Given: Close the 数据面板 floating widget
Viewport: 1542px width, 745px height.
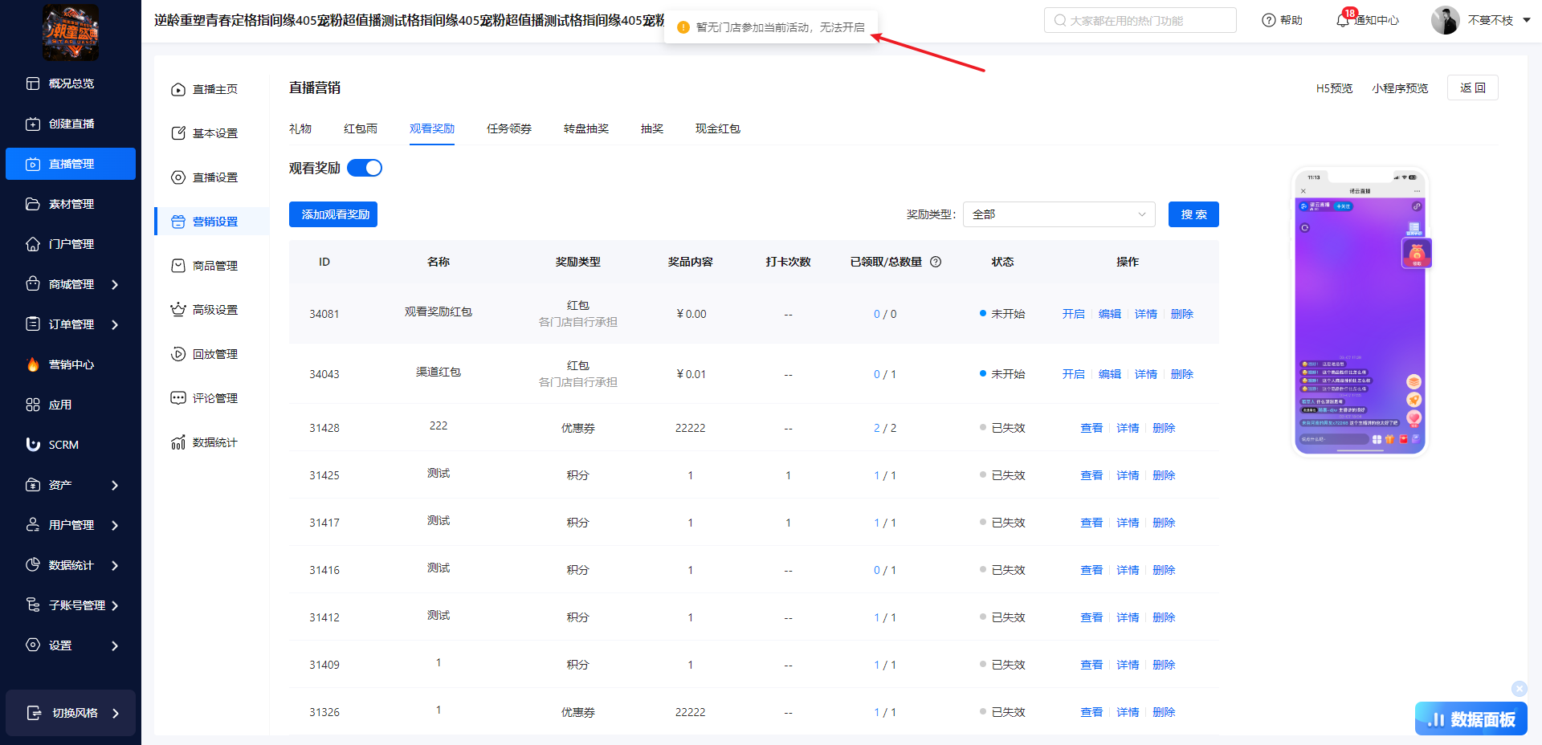Looking at the screenshot, I should point(1519,688).
